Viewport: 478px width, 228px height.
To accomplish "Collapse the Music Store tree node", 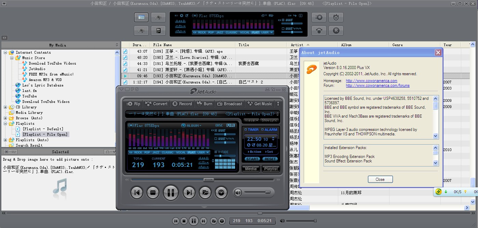I will 12,58.
